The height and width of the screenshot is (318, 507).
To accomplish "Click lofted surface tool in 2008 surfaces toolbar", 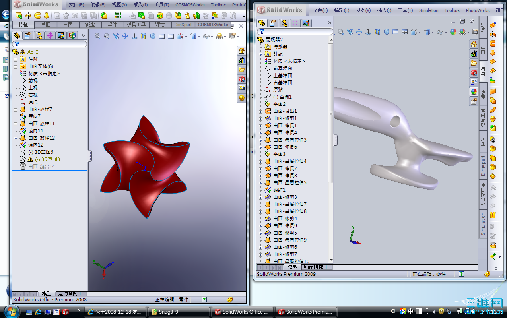I will (x=47, y=16).
